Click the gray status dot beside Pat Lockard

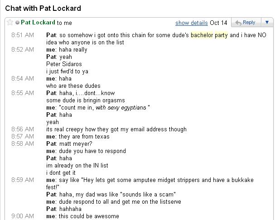tap(17, 22)
